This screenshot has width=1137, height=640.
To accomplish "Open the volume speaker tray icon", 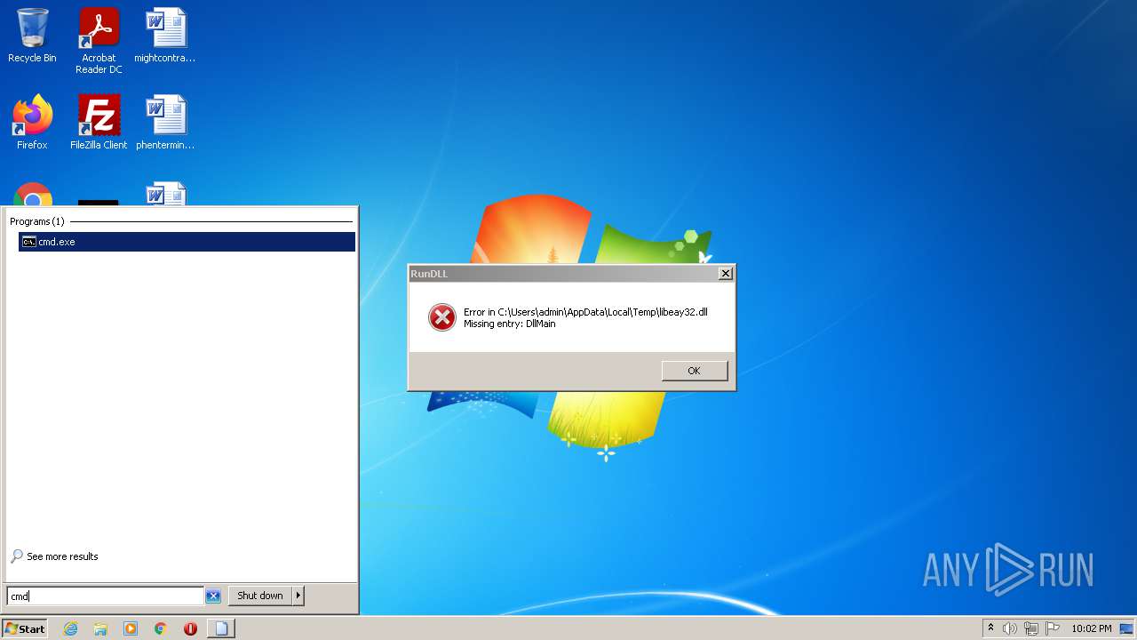I will (x=1009, y=628).
